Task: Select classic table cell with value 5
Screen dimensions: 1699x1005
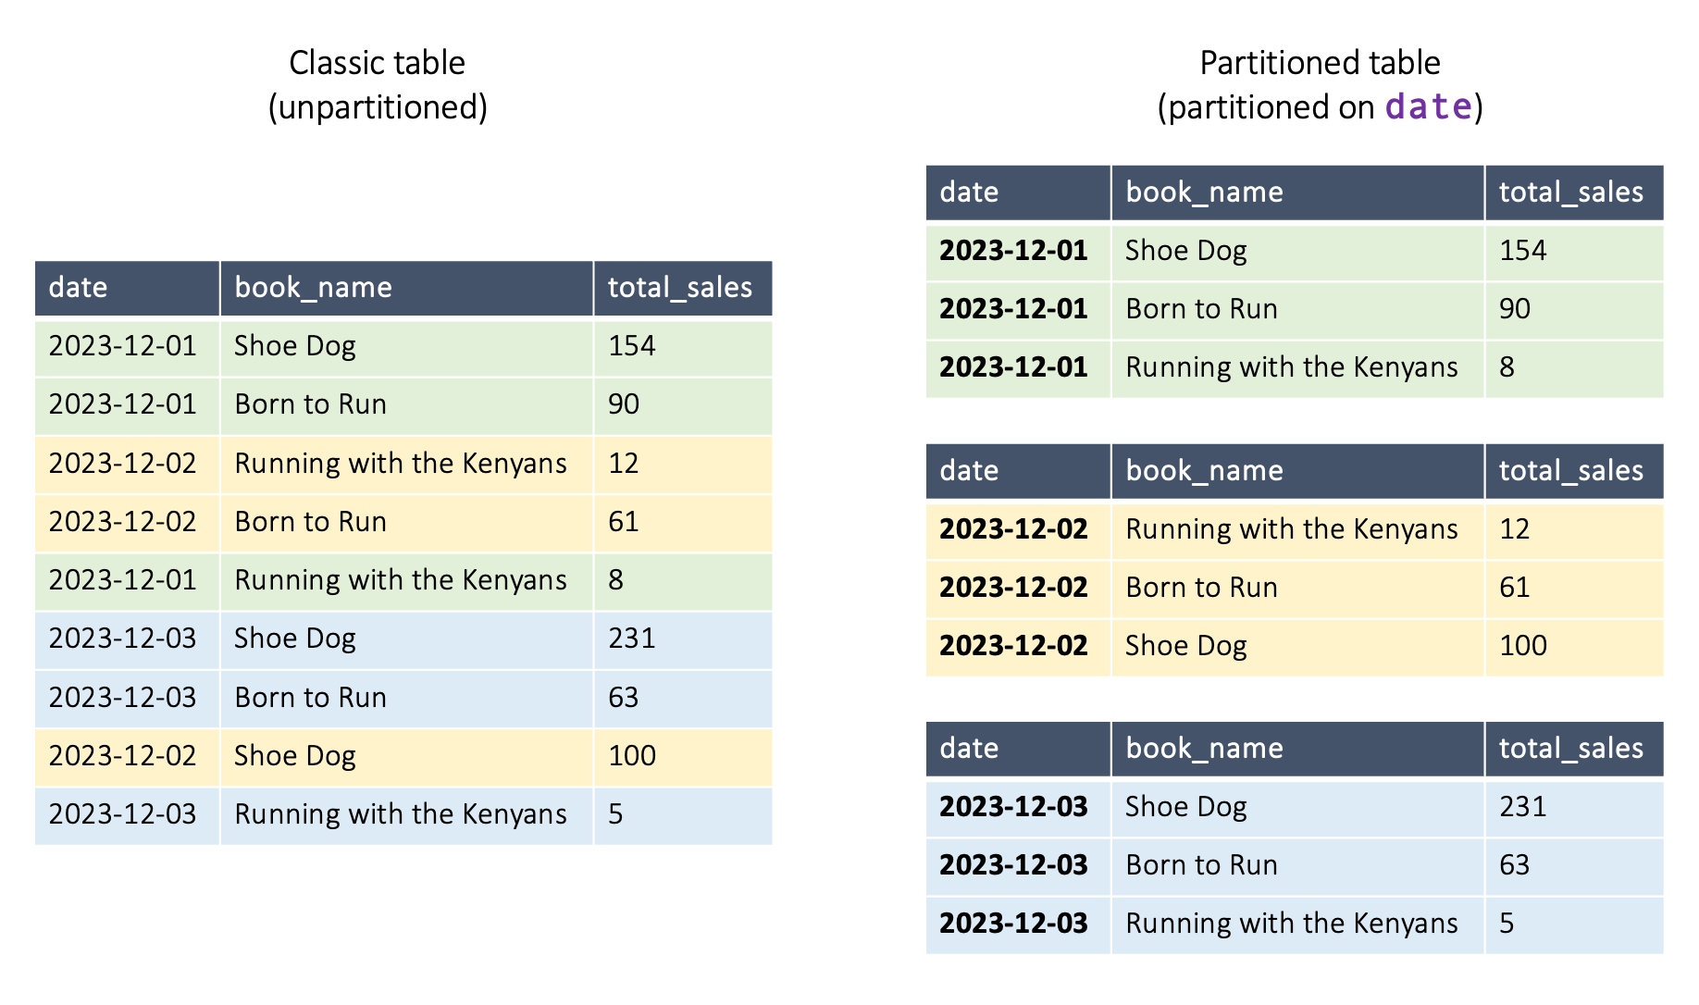Action: click(683, 814)
